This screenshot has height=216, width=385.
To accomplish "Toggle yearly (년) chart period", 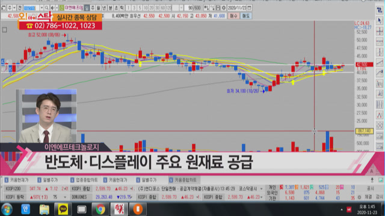I will coord(104,8).
